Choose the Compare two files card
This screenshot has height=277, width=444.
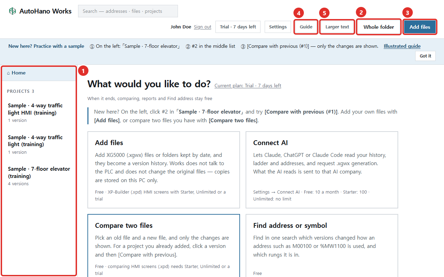164,246
